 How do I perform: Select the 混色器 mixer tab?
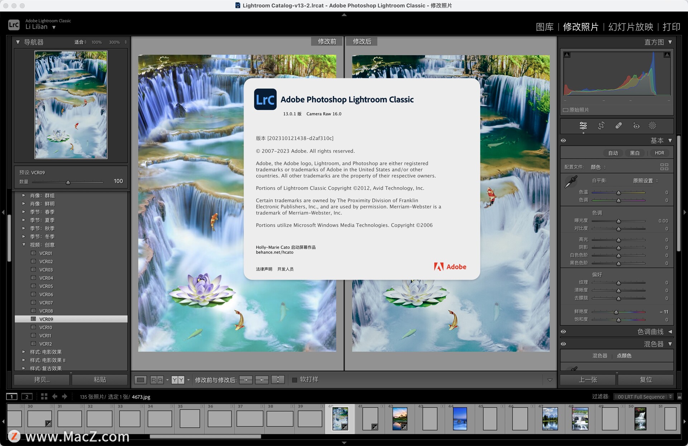point(599,356)
